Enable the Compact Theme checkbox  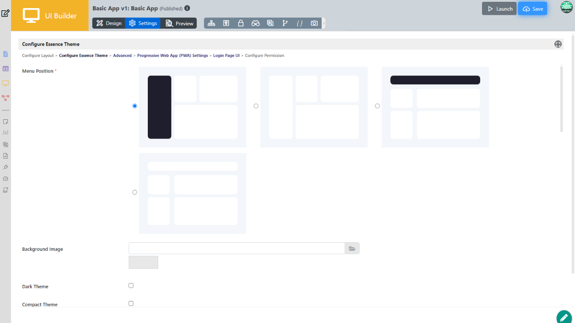click(131, 303)
